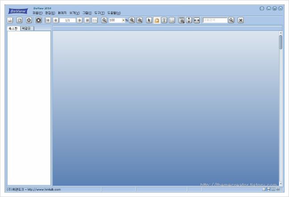Open the 도구(T) menu

pyautogui.click(x=99, y=13)
